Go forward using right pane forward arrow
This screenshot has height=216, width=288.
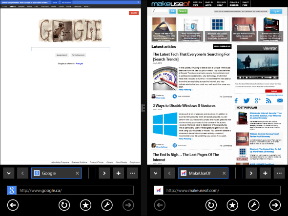click(275, 205)
